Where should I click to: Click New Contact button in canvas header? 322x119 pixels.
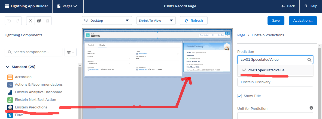(x=205, y=35)
